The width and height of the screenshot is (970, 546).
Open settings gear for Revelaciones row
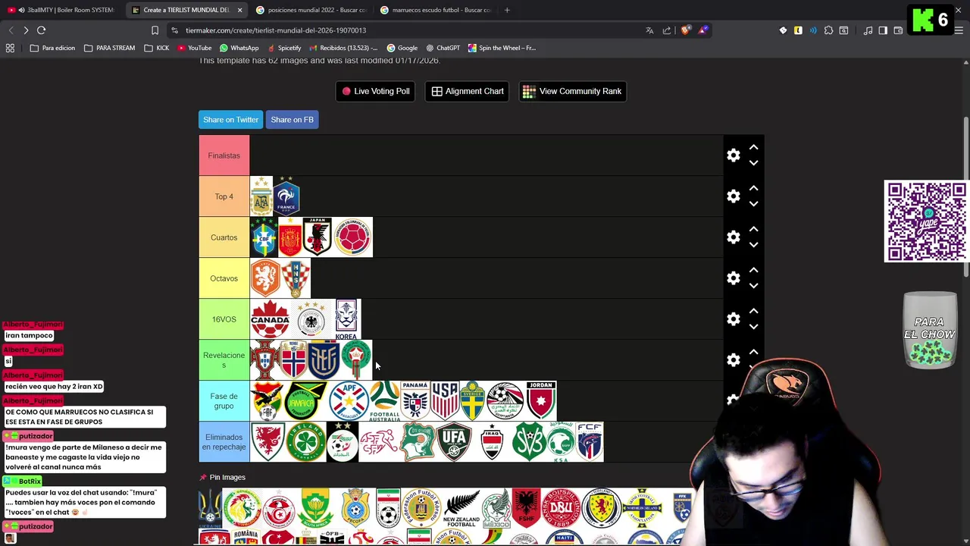733,360
